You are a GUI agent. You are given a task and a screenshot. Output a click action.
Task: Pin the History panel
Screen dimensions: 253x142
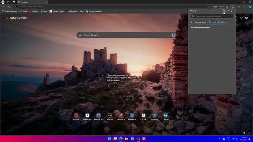(232, 11)
